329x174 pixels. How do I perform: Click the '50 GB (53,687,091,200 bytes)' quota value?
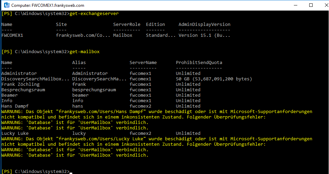[x=214, y=79]
